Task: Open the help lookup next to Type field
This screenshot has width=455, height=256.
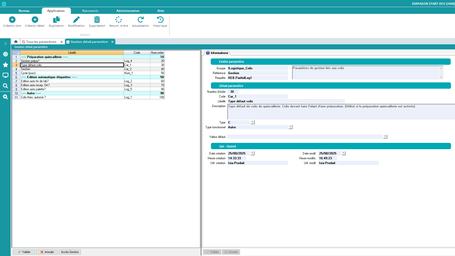Action: (x=252, y=122)
